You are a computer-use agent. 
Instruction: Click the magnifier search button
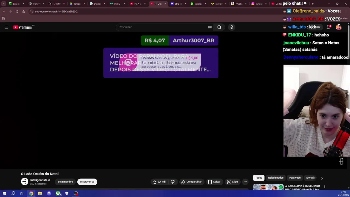pos(219,27)
